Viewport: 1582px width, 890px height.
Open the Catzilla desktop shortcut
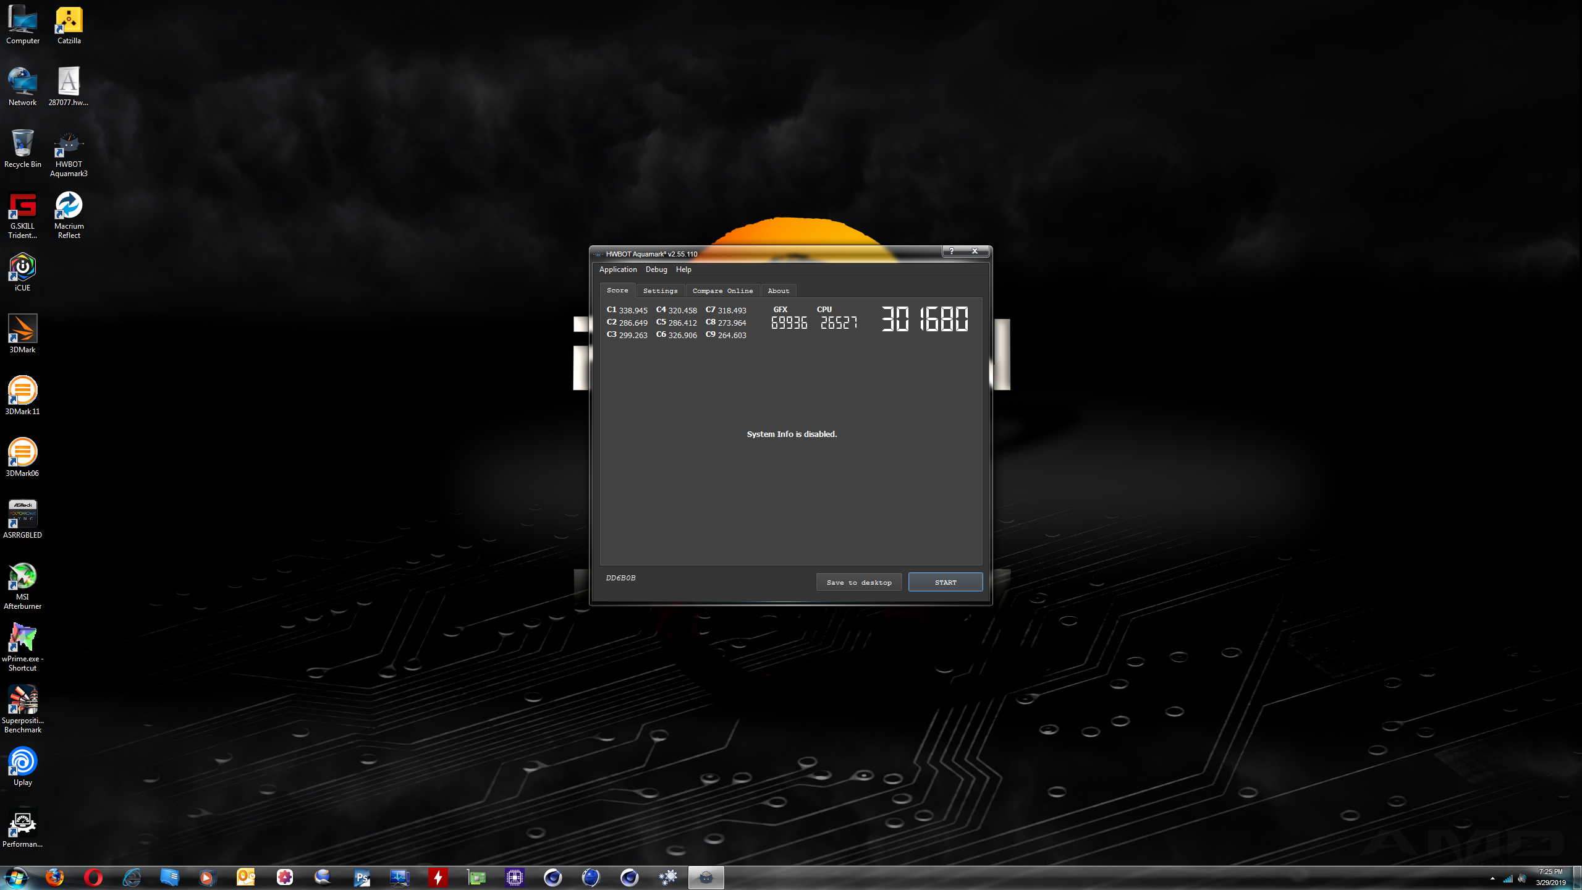pyautogui.click(x=69, y=25)
